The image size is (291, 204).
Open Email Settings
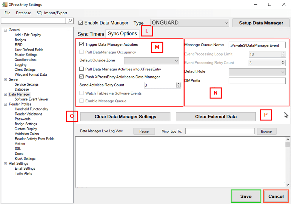click(25, 169)
